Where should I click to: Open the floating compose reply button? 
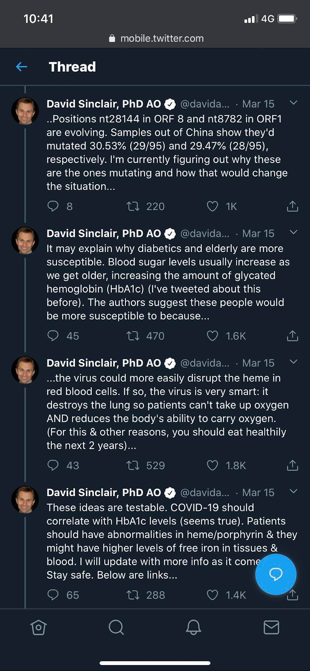[x=276, y=574]
